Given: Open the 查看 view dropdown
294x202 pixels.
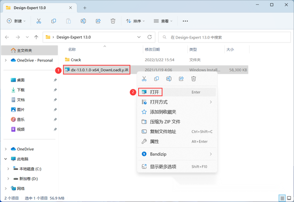Looking at the screenshot, I should click(163, 21).
